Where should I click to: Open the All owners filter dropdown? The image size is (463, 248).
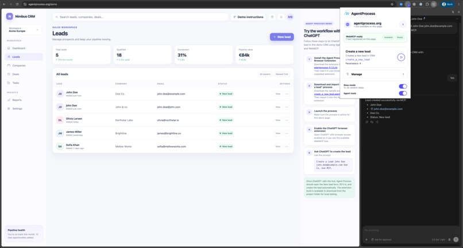[x=265, y=74]
